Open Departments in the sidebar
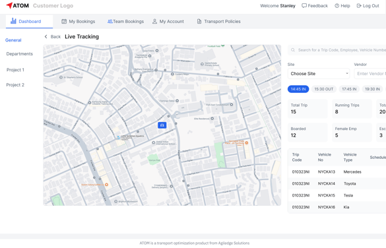Screen dimensions: 386x248 (x=19, y=54)
